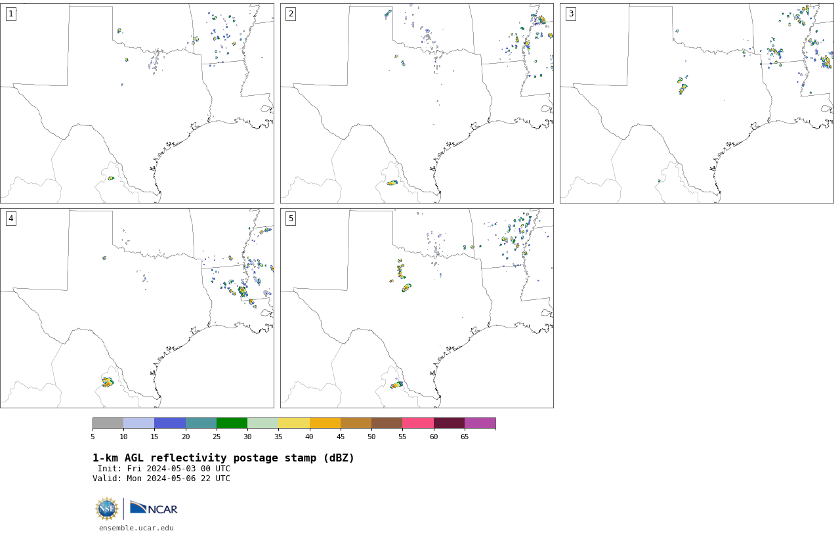
Task: Click the colorbar tick label 40
Action: point(310,437)
